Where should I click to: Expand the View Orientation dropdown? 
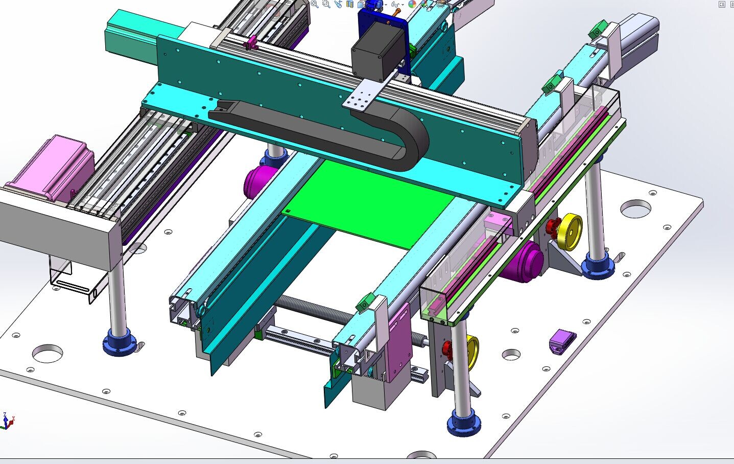(369, 5)
